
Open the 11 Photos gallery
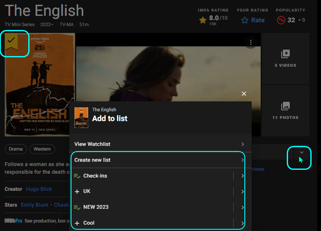(285, 111)
